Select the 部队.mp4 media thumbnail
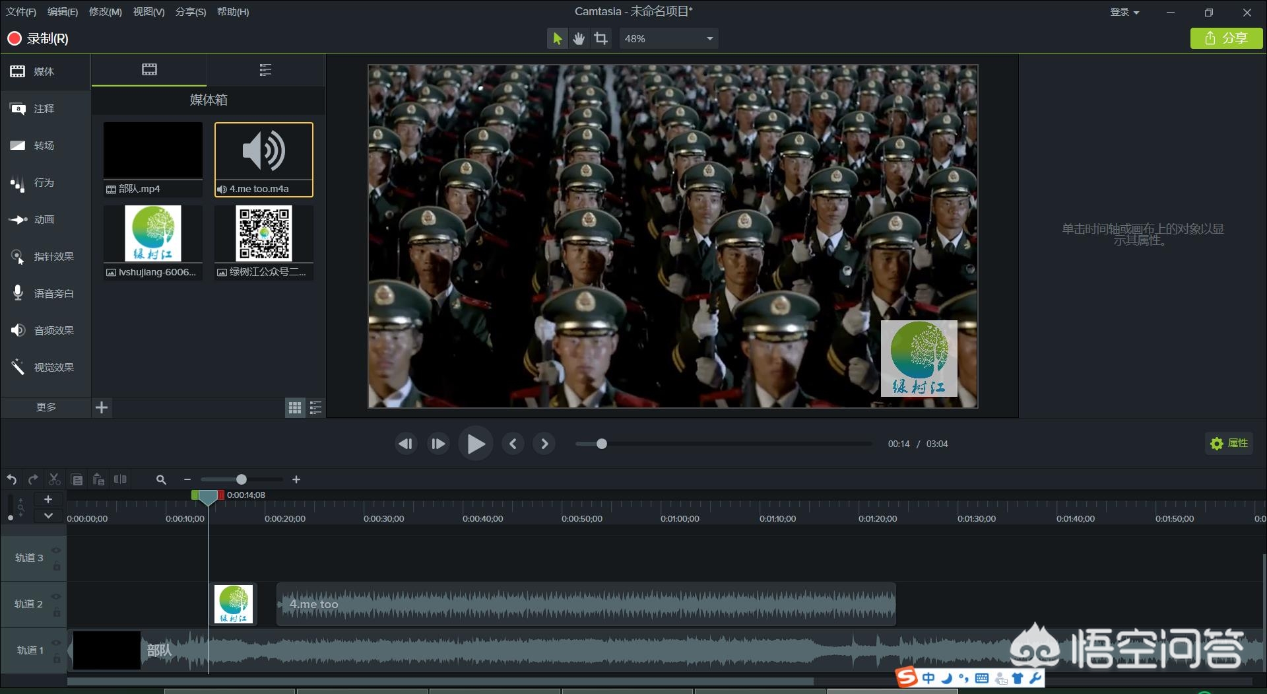 coord(152,159)
